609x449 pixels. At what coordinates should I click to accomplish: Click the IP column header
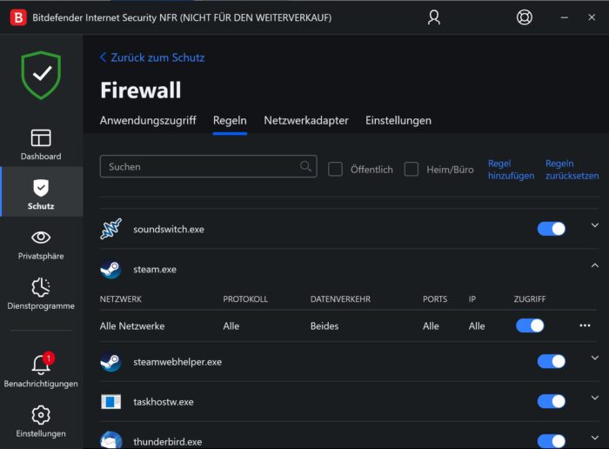tap(472, 299)
